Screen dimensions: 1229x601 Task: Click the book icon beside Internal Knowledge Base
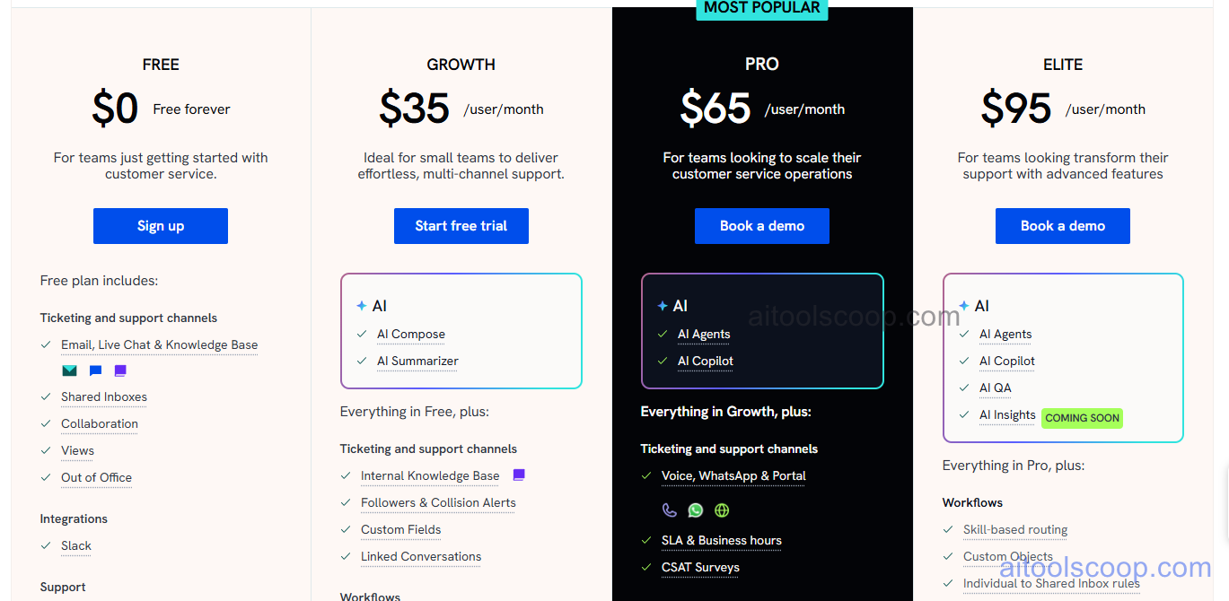[x=519, y=474]
